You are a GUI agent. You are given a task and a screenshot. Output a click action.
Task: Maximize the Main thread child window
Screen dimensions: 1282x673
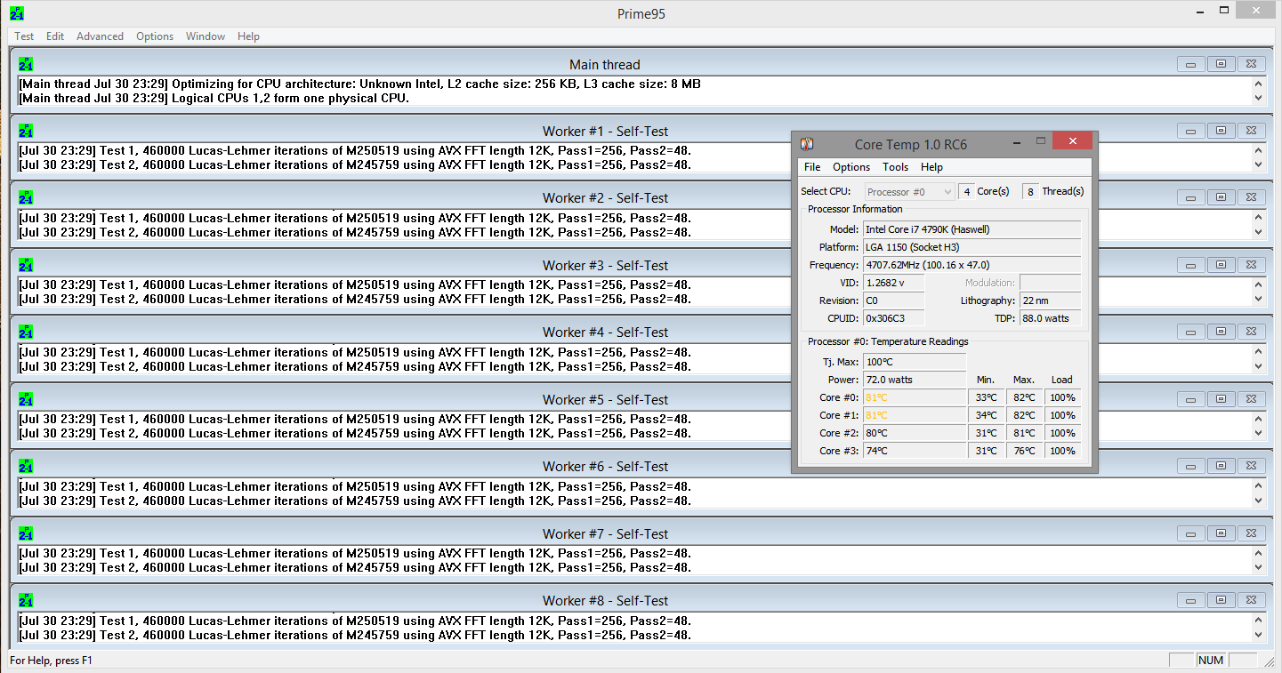pos(1222,64)
